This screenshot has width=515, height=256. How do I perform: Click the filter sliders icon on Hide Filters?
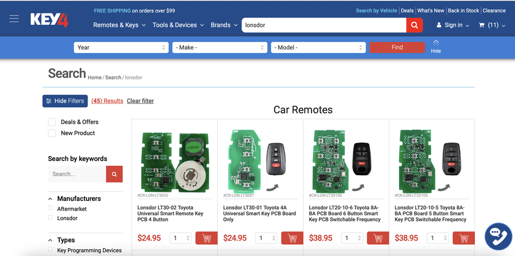[x=48, y=101]
